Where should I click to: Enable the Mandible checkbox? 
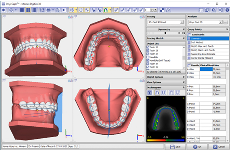(x=148, y=57)
